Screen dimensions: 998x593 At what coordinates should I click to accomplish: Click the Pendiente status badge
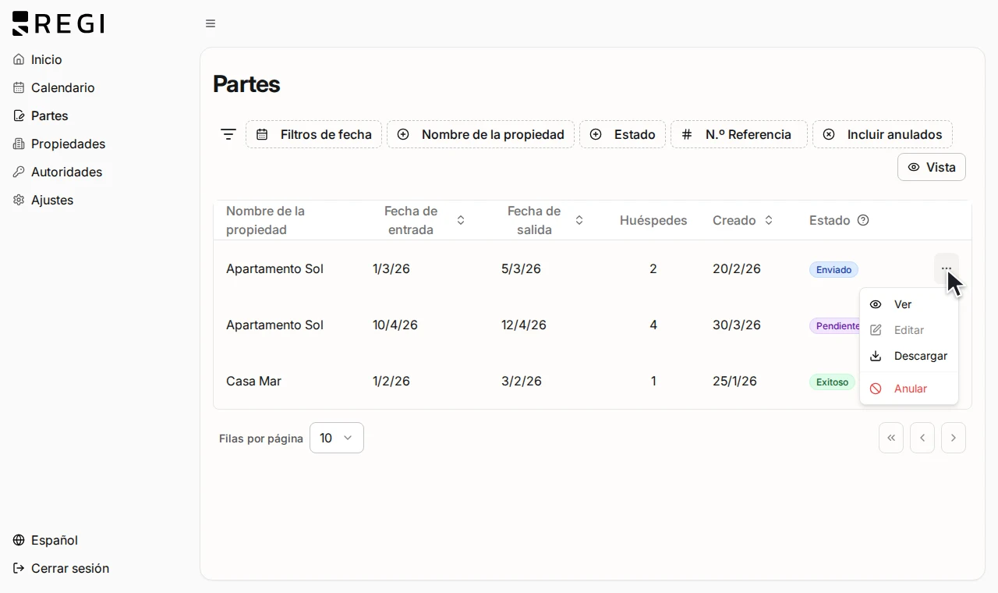point(835,325)
